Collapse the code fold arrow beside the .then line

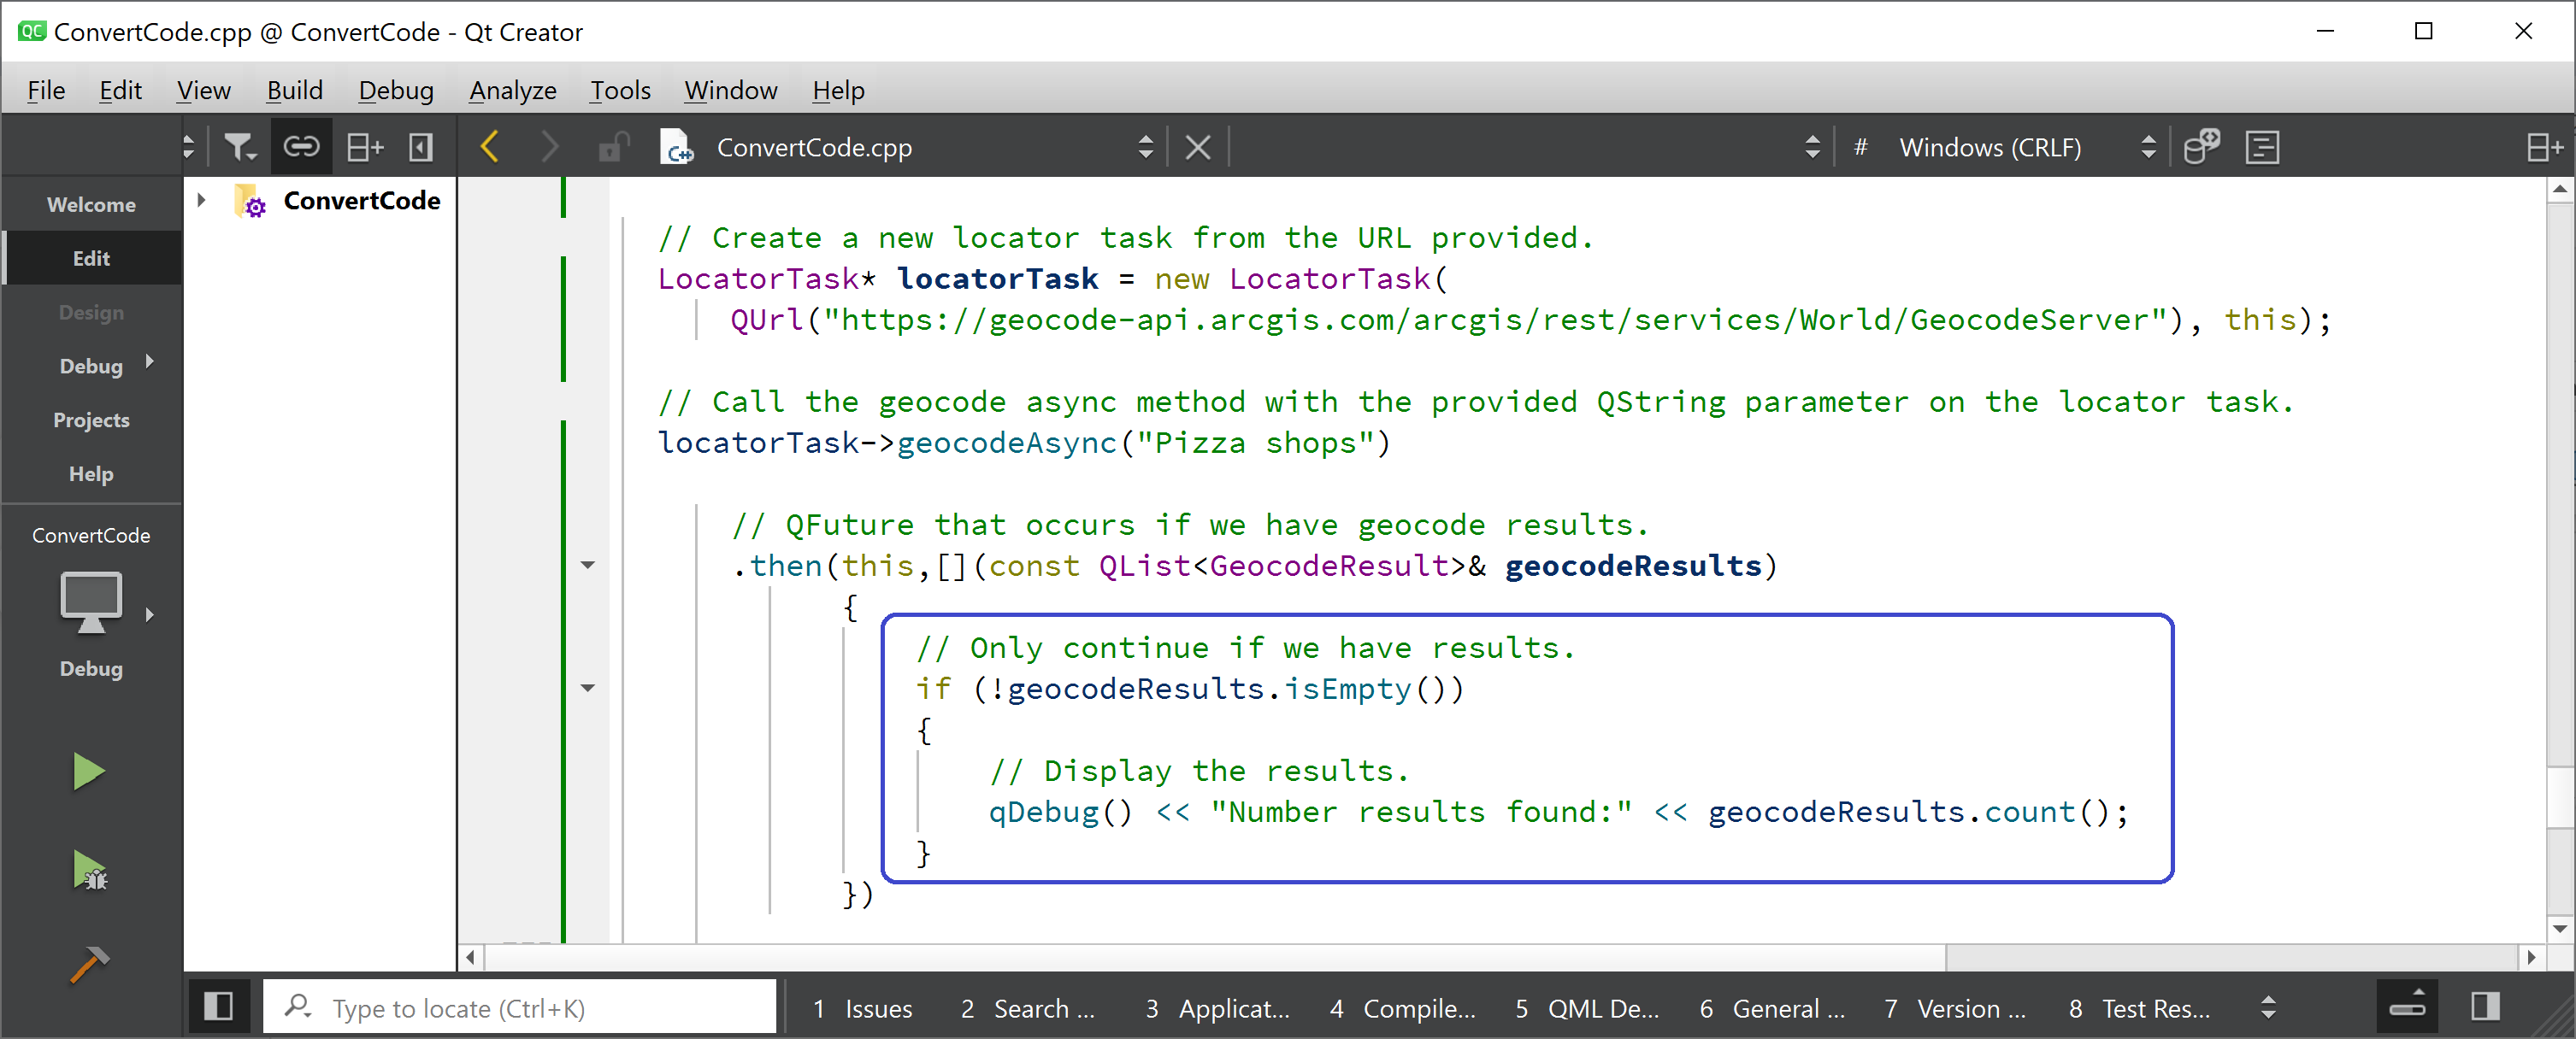(x=588, y=566)
